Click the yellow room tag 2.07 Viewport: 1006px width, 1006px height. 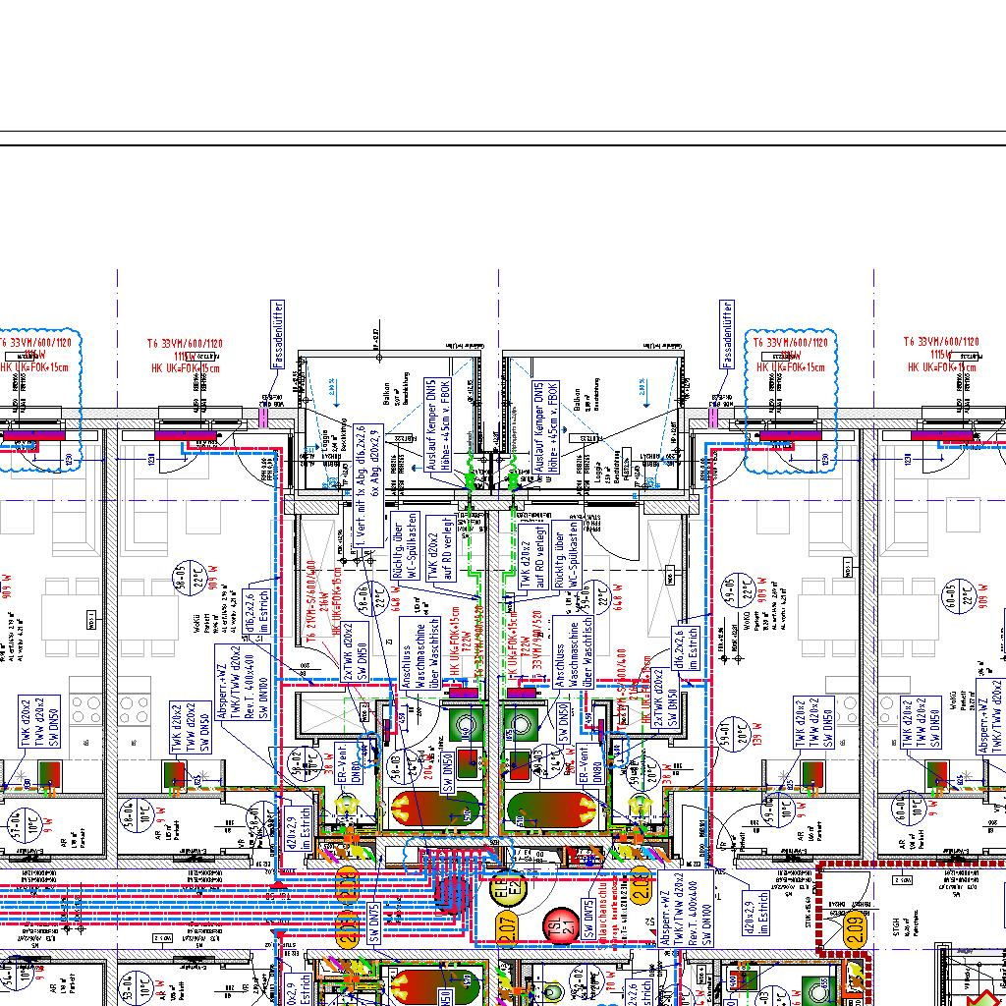point(507,924)
